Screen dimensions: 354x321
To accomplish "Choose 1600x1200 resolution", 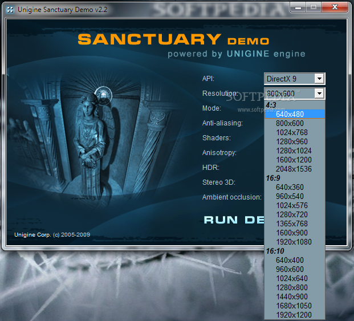I will click(x=295, y=160).
